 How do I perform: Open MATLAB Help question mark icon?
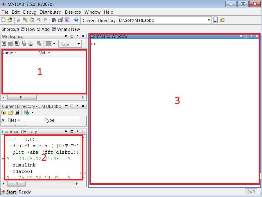76,20
